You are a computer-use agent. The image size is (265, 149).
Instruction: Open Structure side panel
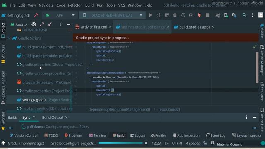(3, 54)
